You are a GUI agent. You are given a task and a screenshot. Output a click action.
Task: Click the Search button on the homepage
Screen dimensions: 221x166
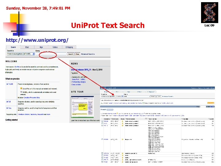pyautogui.click(x=70, y=54)
